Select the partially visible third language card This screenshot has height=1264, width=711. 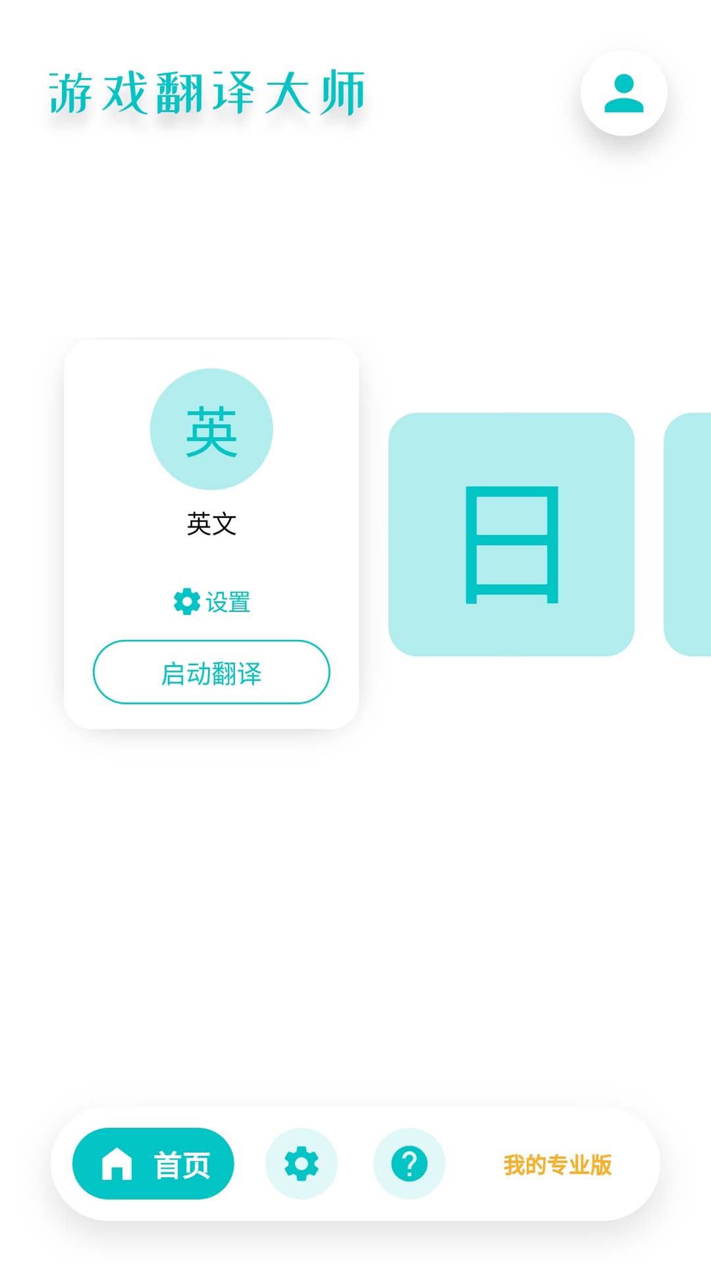(687, 535)
